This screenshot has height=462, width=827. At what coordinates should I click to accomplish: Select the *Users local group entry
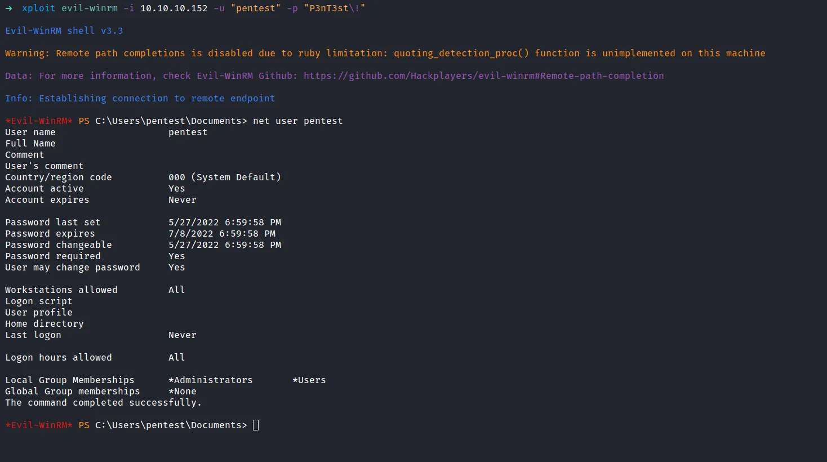309,380
